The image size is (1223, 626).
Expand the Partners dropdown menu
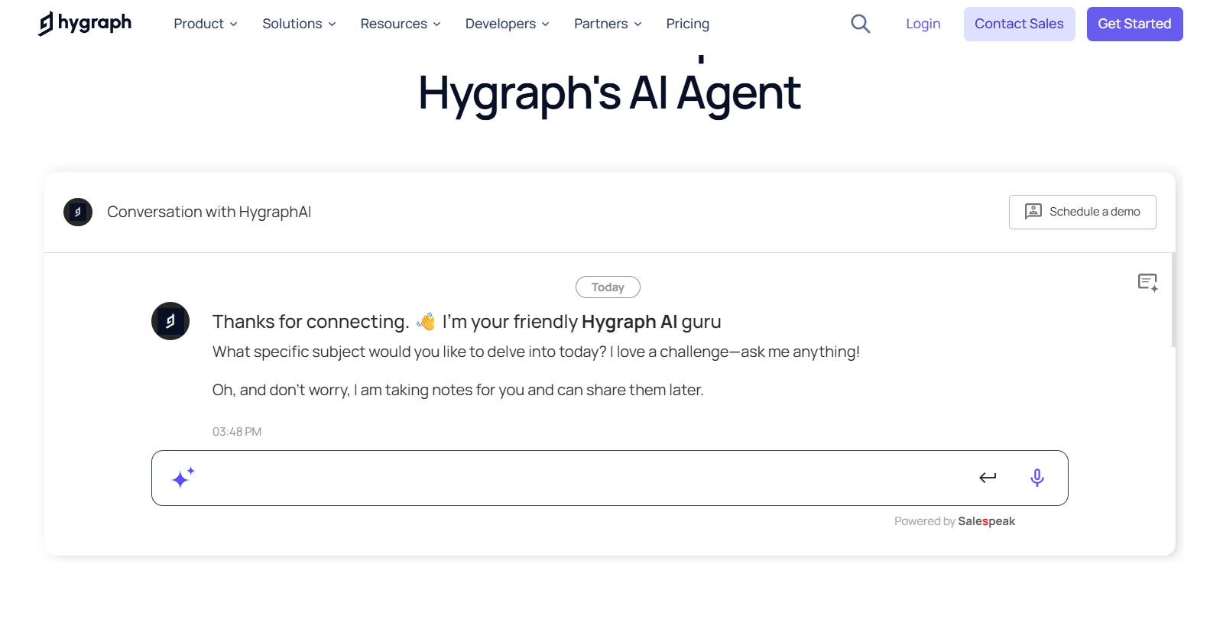608,24
